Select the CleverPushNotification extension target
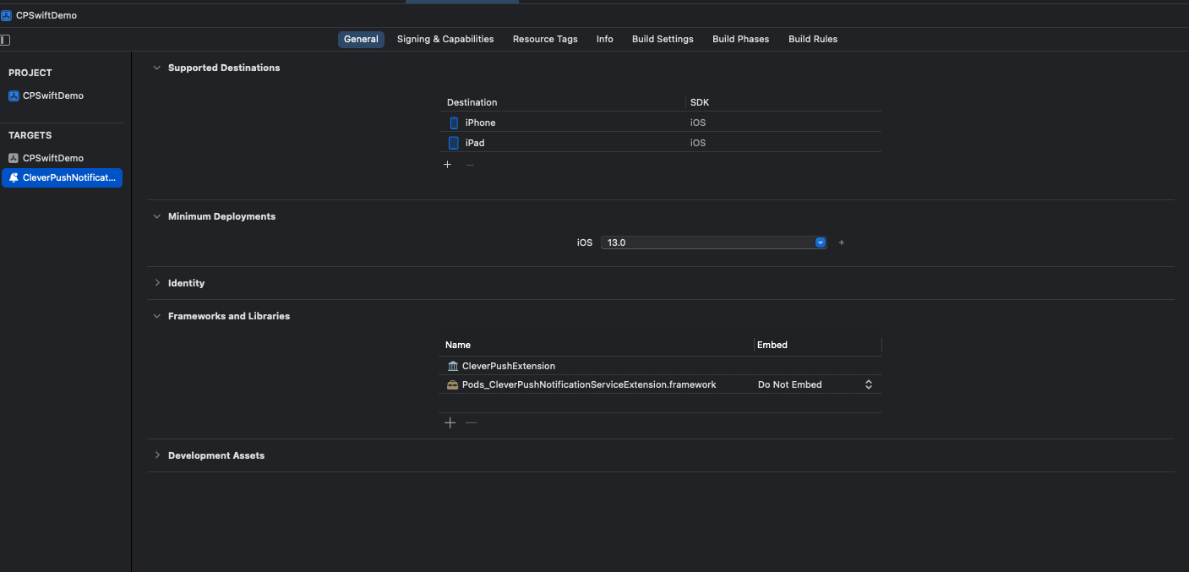 point(62,177)
